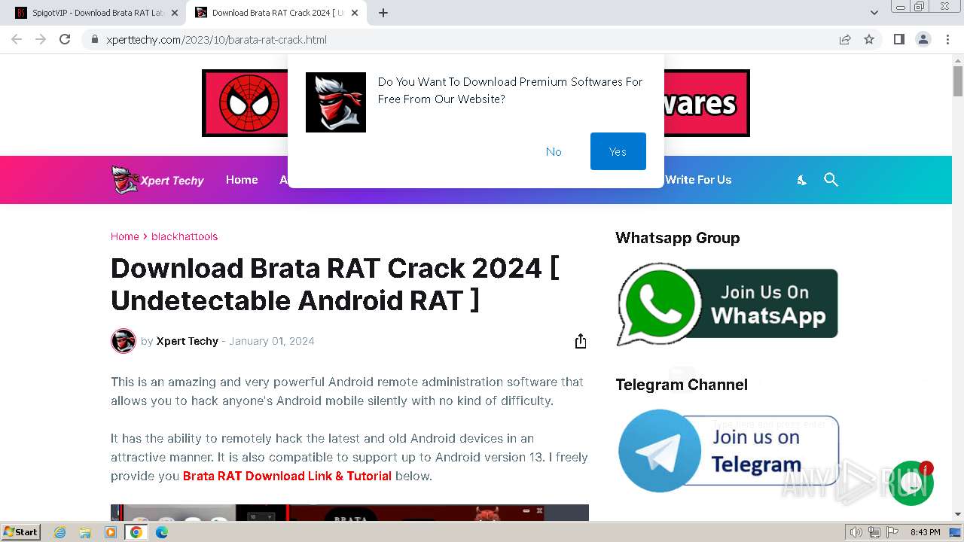Open a new browser tab
The image size is (964, 542).
pyautogui.click(x=383, y=13)
